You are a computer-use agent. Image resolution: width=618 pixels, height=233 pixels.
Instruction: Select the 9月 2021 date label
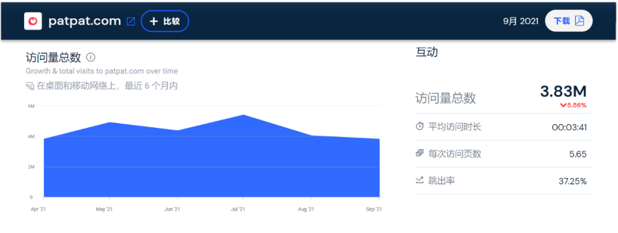(x=521, y=21)
